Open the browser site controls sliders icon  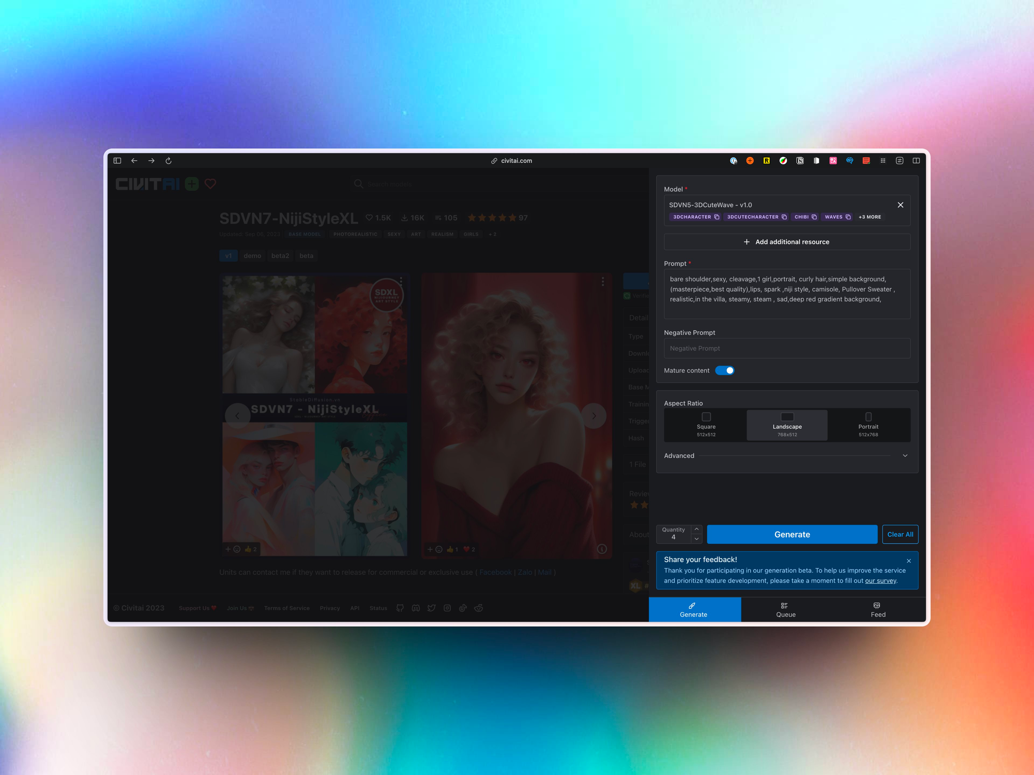point(900,161)
